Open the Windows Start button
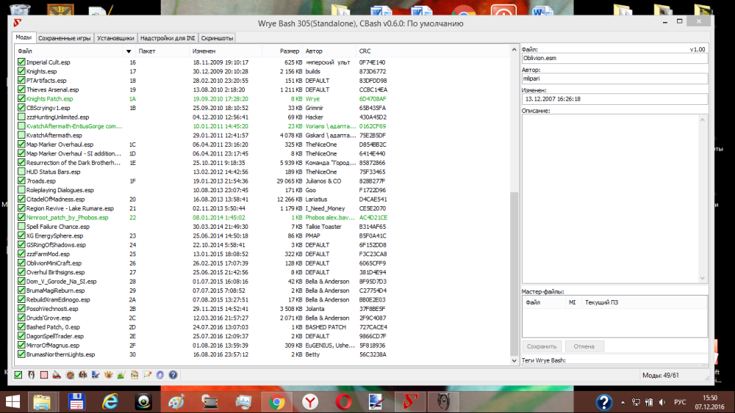 click(x=12, y=402)
